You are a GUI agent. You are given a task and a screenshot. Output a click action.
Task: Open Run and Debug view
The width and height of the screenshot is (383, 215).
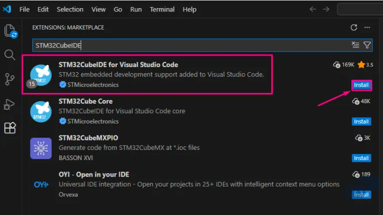click(10, 104)
